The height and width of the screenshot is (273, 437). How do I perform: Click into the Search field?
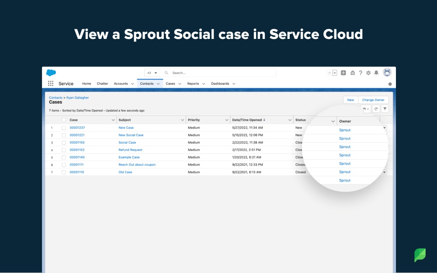219,73
